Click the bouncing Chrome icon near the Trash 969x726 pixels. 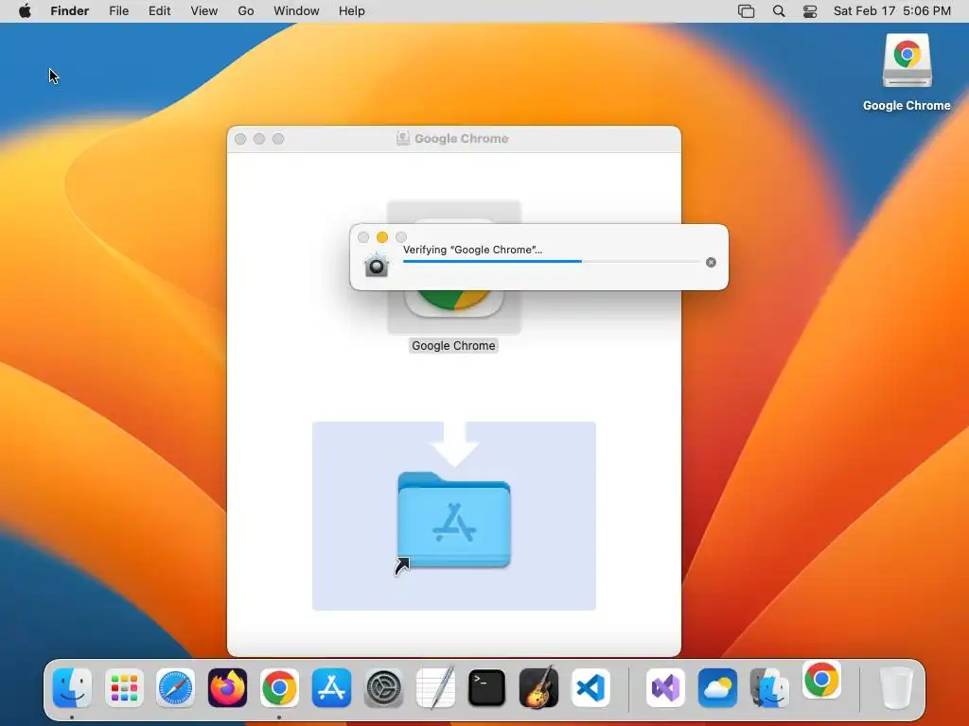(821, 680)
